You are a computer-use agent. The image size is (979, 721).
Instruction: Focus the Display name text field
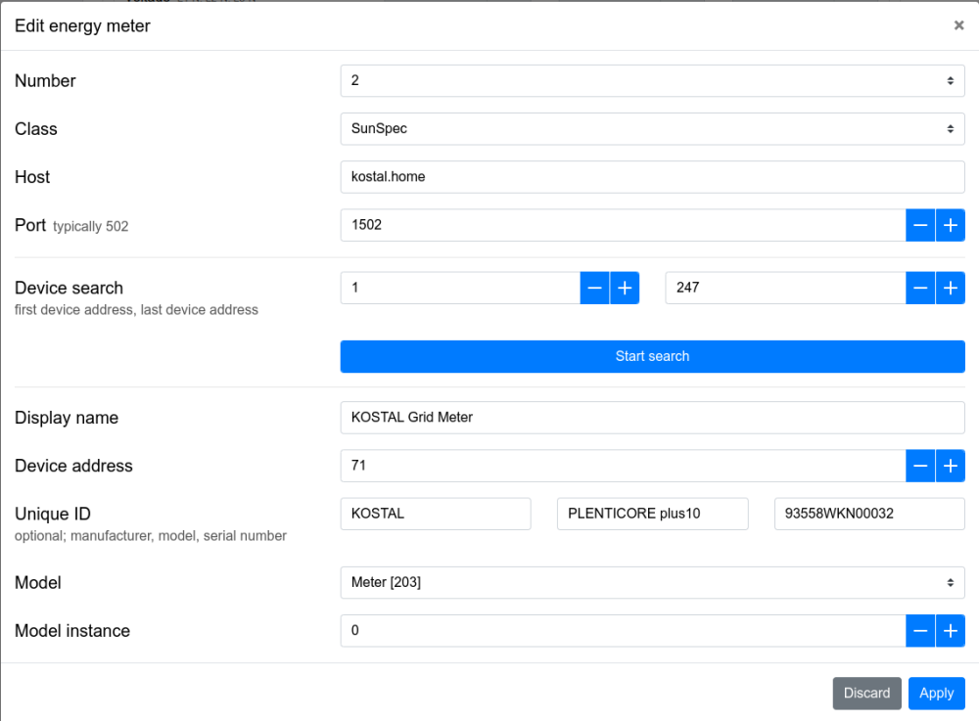point(652,418)
